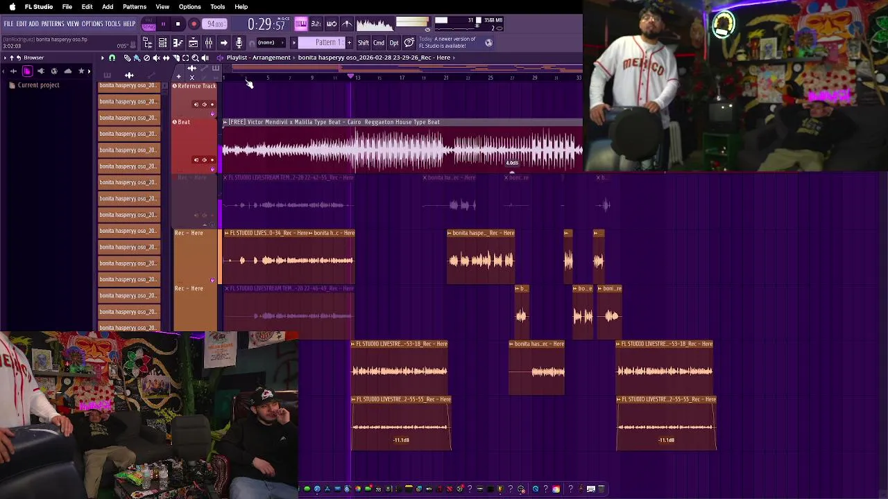Open arrow after the Rec - Here breadcrumb
This screenshot has height=499, width=888.
point(454,58)
